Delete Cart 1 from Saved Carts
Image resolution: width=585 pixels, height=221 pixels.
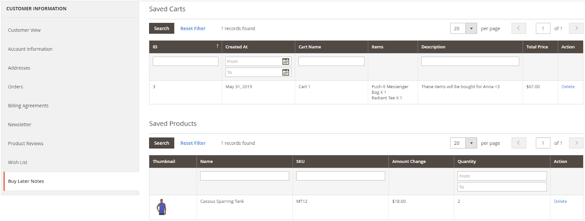[568, 86]
